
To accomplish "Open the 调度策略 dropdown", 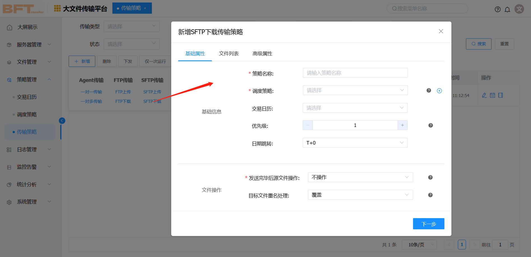I will [355, 90].
